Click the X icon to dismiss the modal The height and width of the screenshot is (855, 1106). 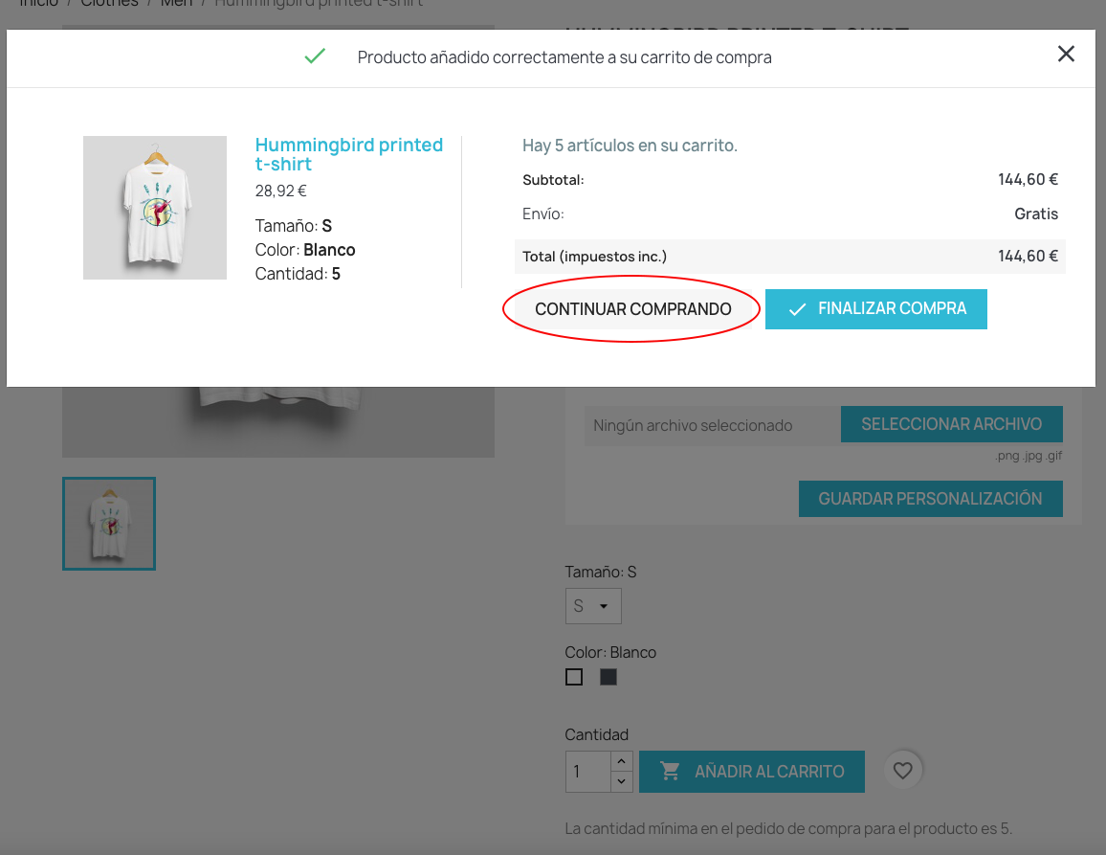point(1066,54)
